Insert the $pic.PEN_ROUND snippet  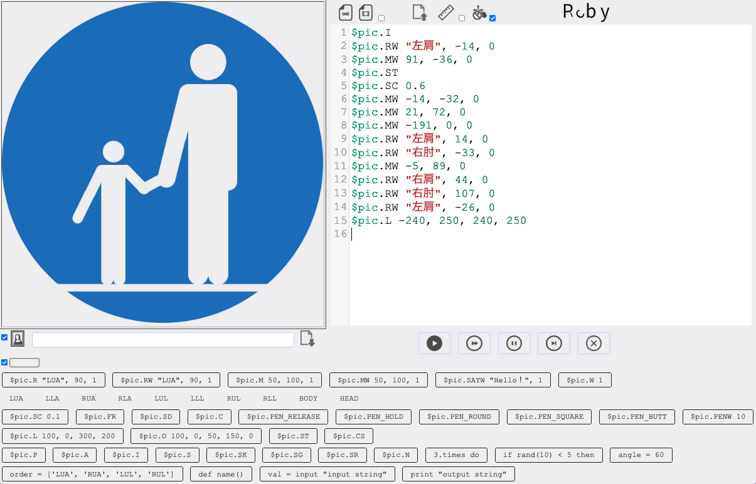point(459,417)
